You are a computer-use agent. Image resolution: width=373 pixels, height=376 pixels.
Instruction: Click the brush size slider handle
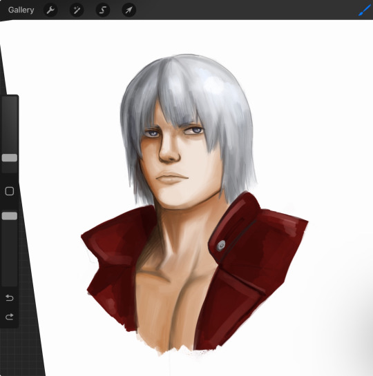(10, 158)
